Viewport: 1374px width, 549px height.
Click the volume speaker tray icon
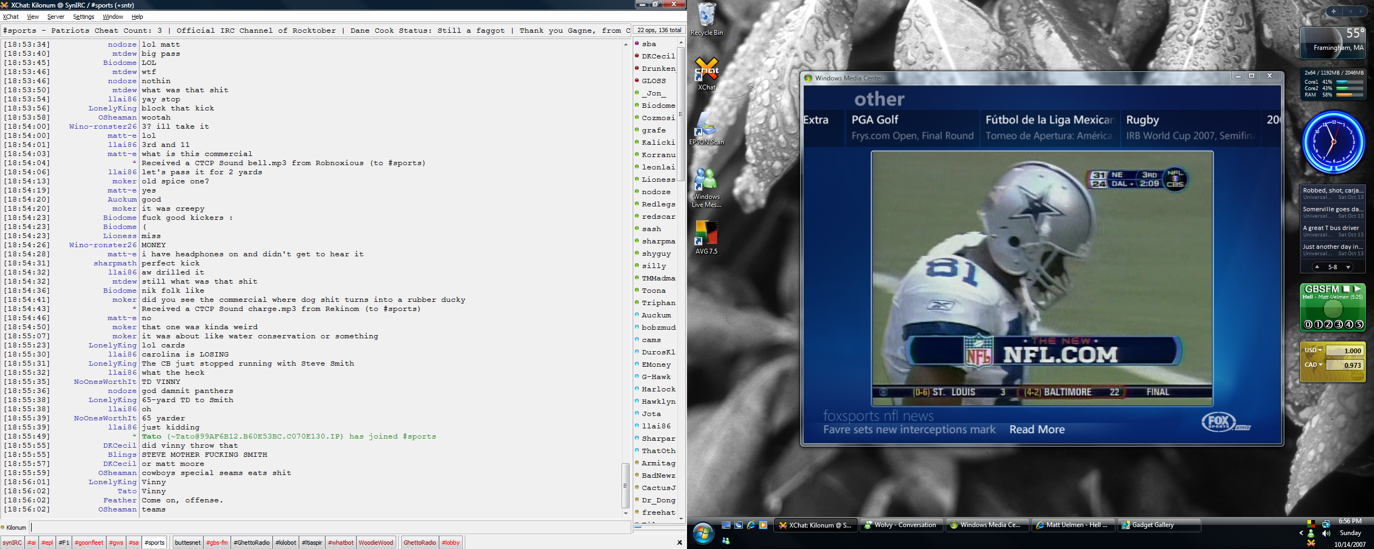[1326, 533]
